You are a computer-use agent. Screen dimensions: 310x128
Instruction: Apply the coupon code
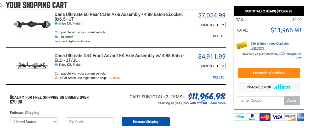click(292, 100)
